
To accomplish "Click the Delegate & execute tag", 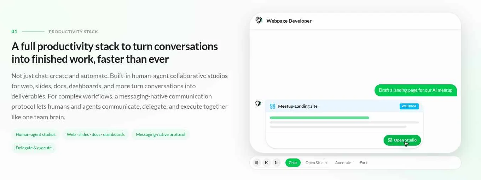I will [34, 148].
